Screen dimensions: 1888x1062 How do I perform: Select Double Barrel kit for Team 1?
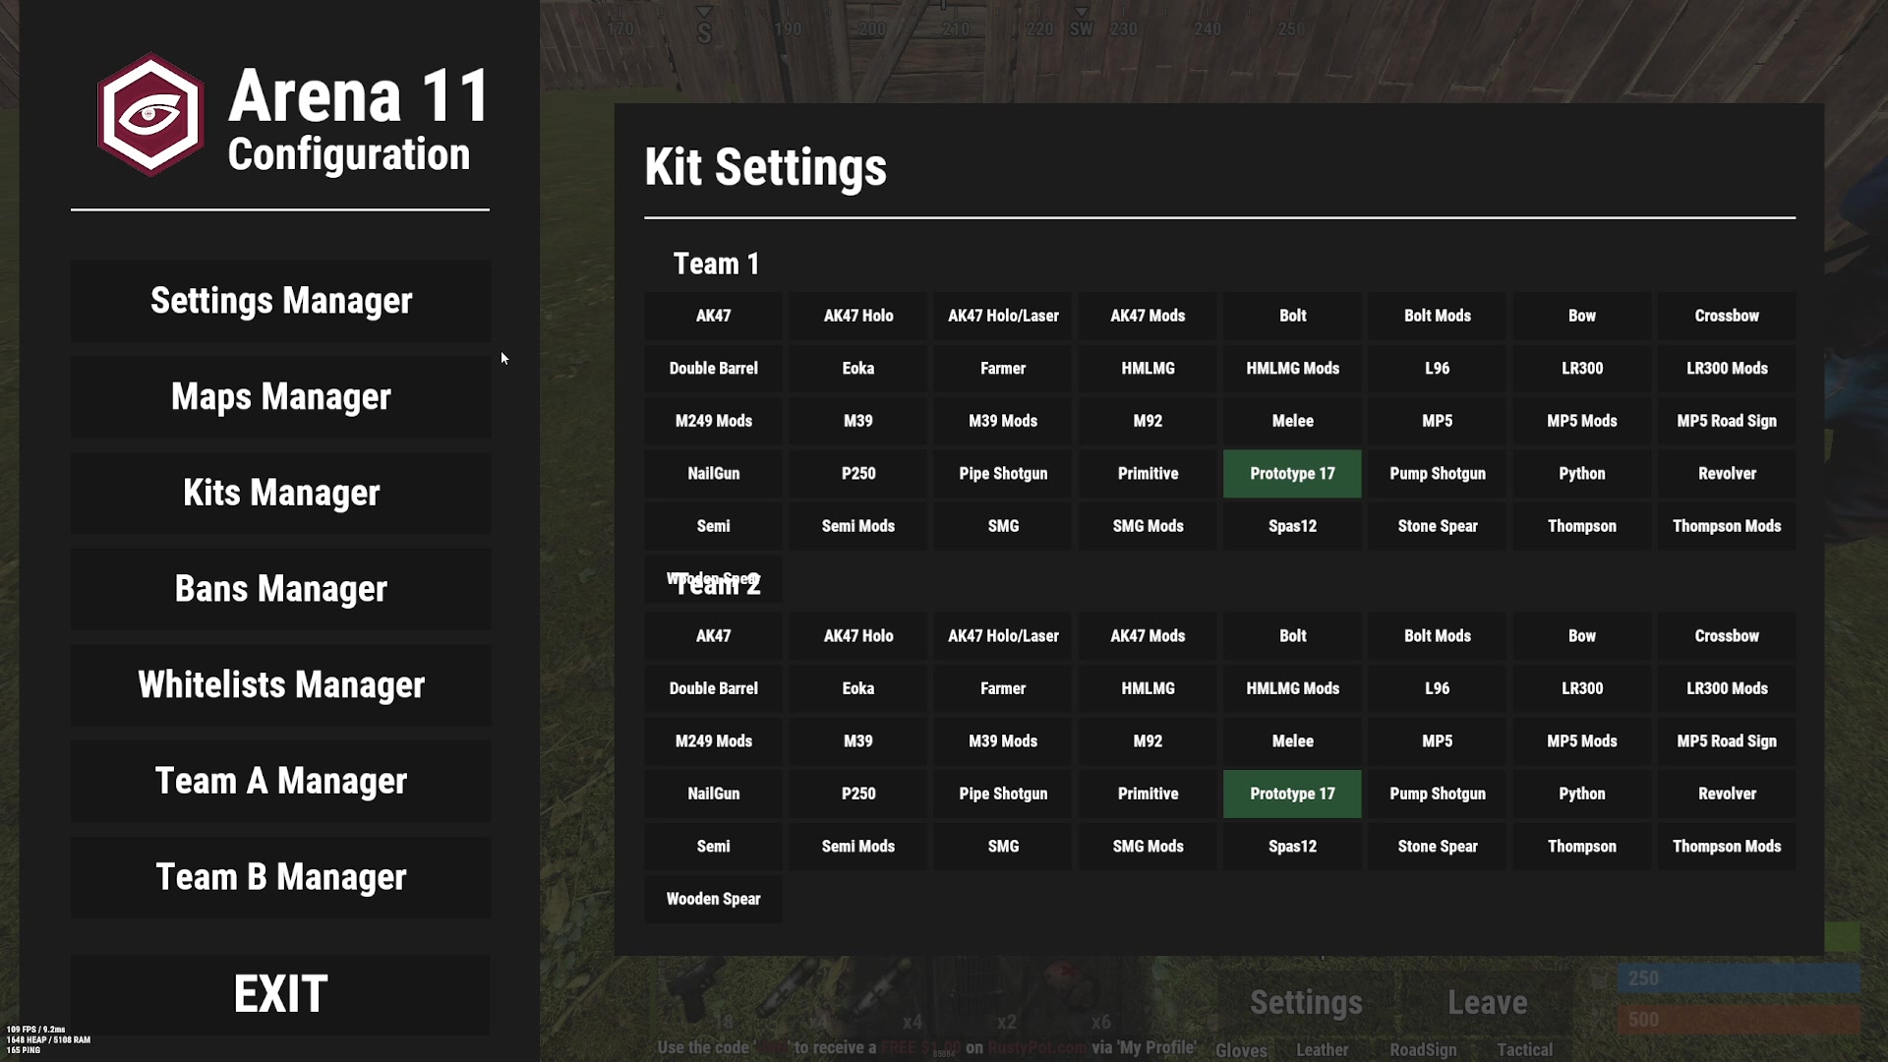pos(713,369)
